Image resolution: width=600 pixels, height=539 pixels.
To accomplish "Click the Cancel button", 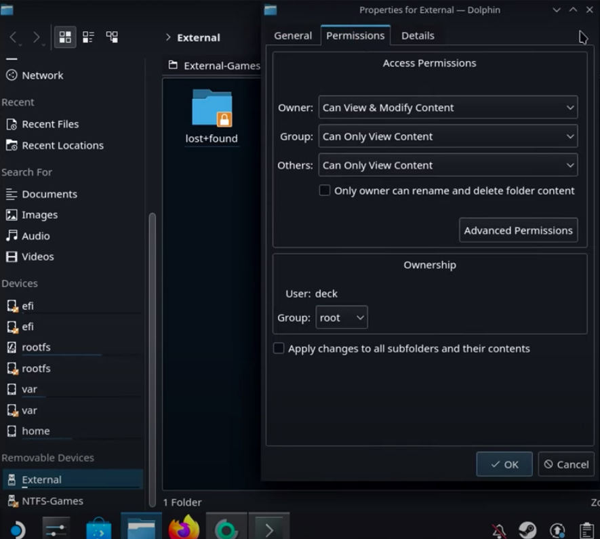I will (566, 464).
